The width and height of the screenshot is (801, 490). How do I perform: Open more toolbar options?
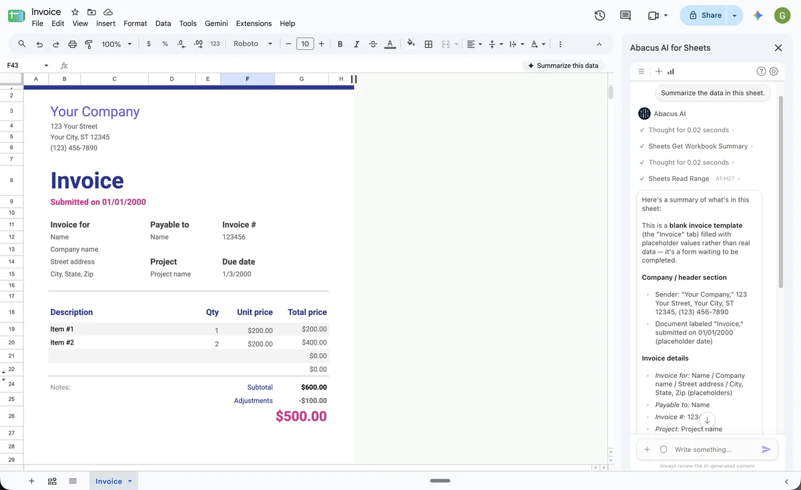559,44
